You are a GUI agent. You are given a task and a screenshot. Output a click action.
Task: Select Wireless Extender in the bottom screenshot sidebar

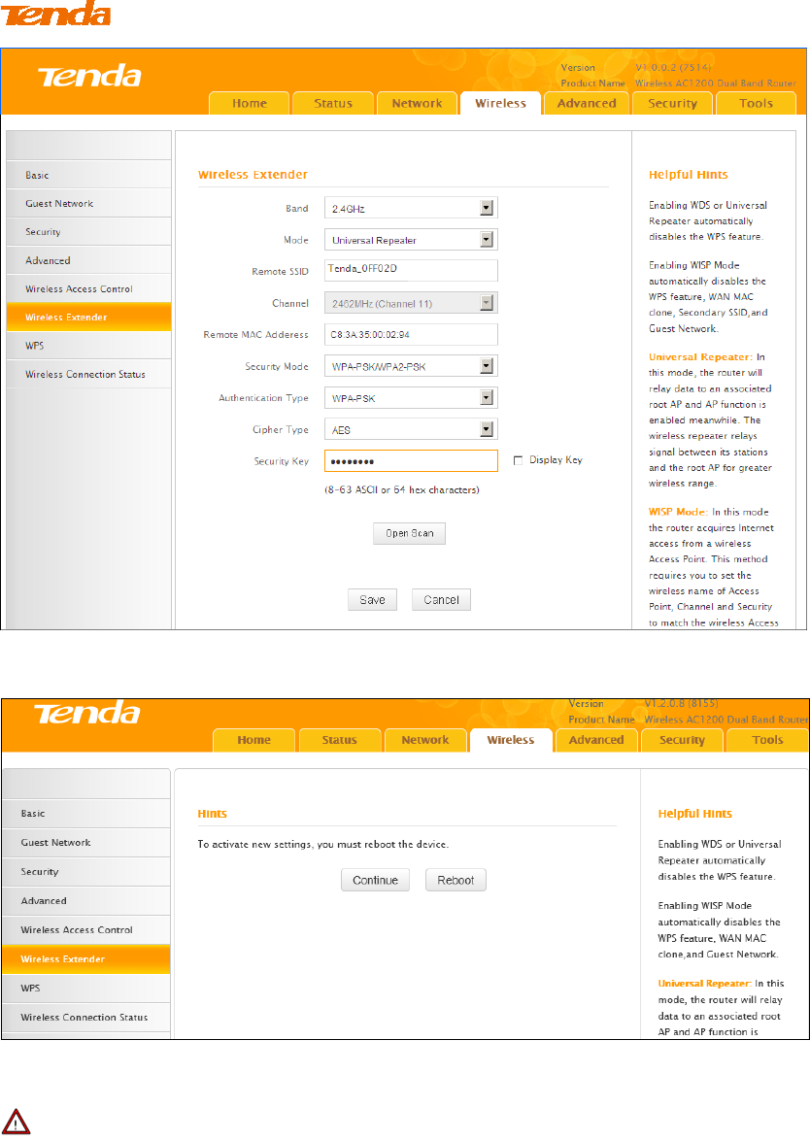(85, 959)
